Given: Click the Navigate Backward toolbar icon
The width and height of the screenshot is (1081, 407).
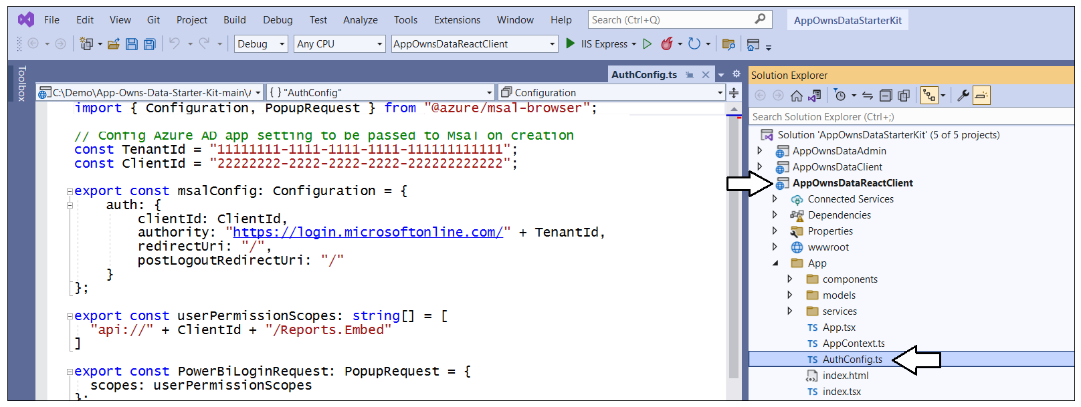Looking at the screenshot, I should (33, 43).
